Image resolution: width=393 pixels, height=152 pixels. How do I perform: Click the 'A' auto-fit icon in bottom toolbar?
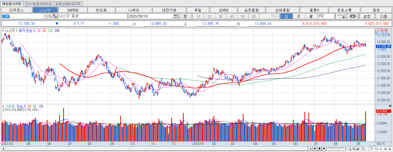click(390, 149)
